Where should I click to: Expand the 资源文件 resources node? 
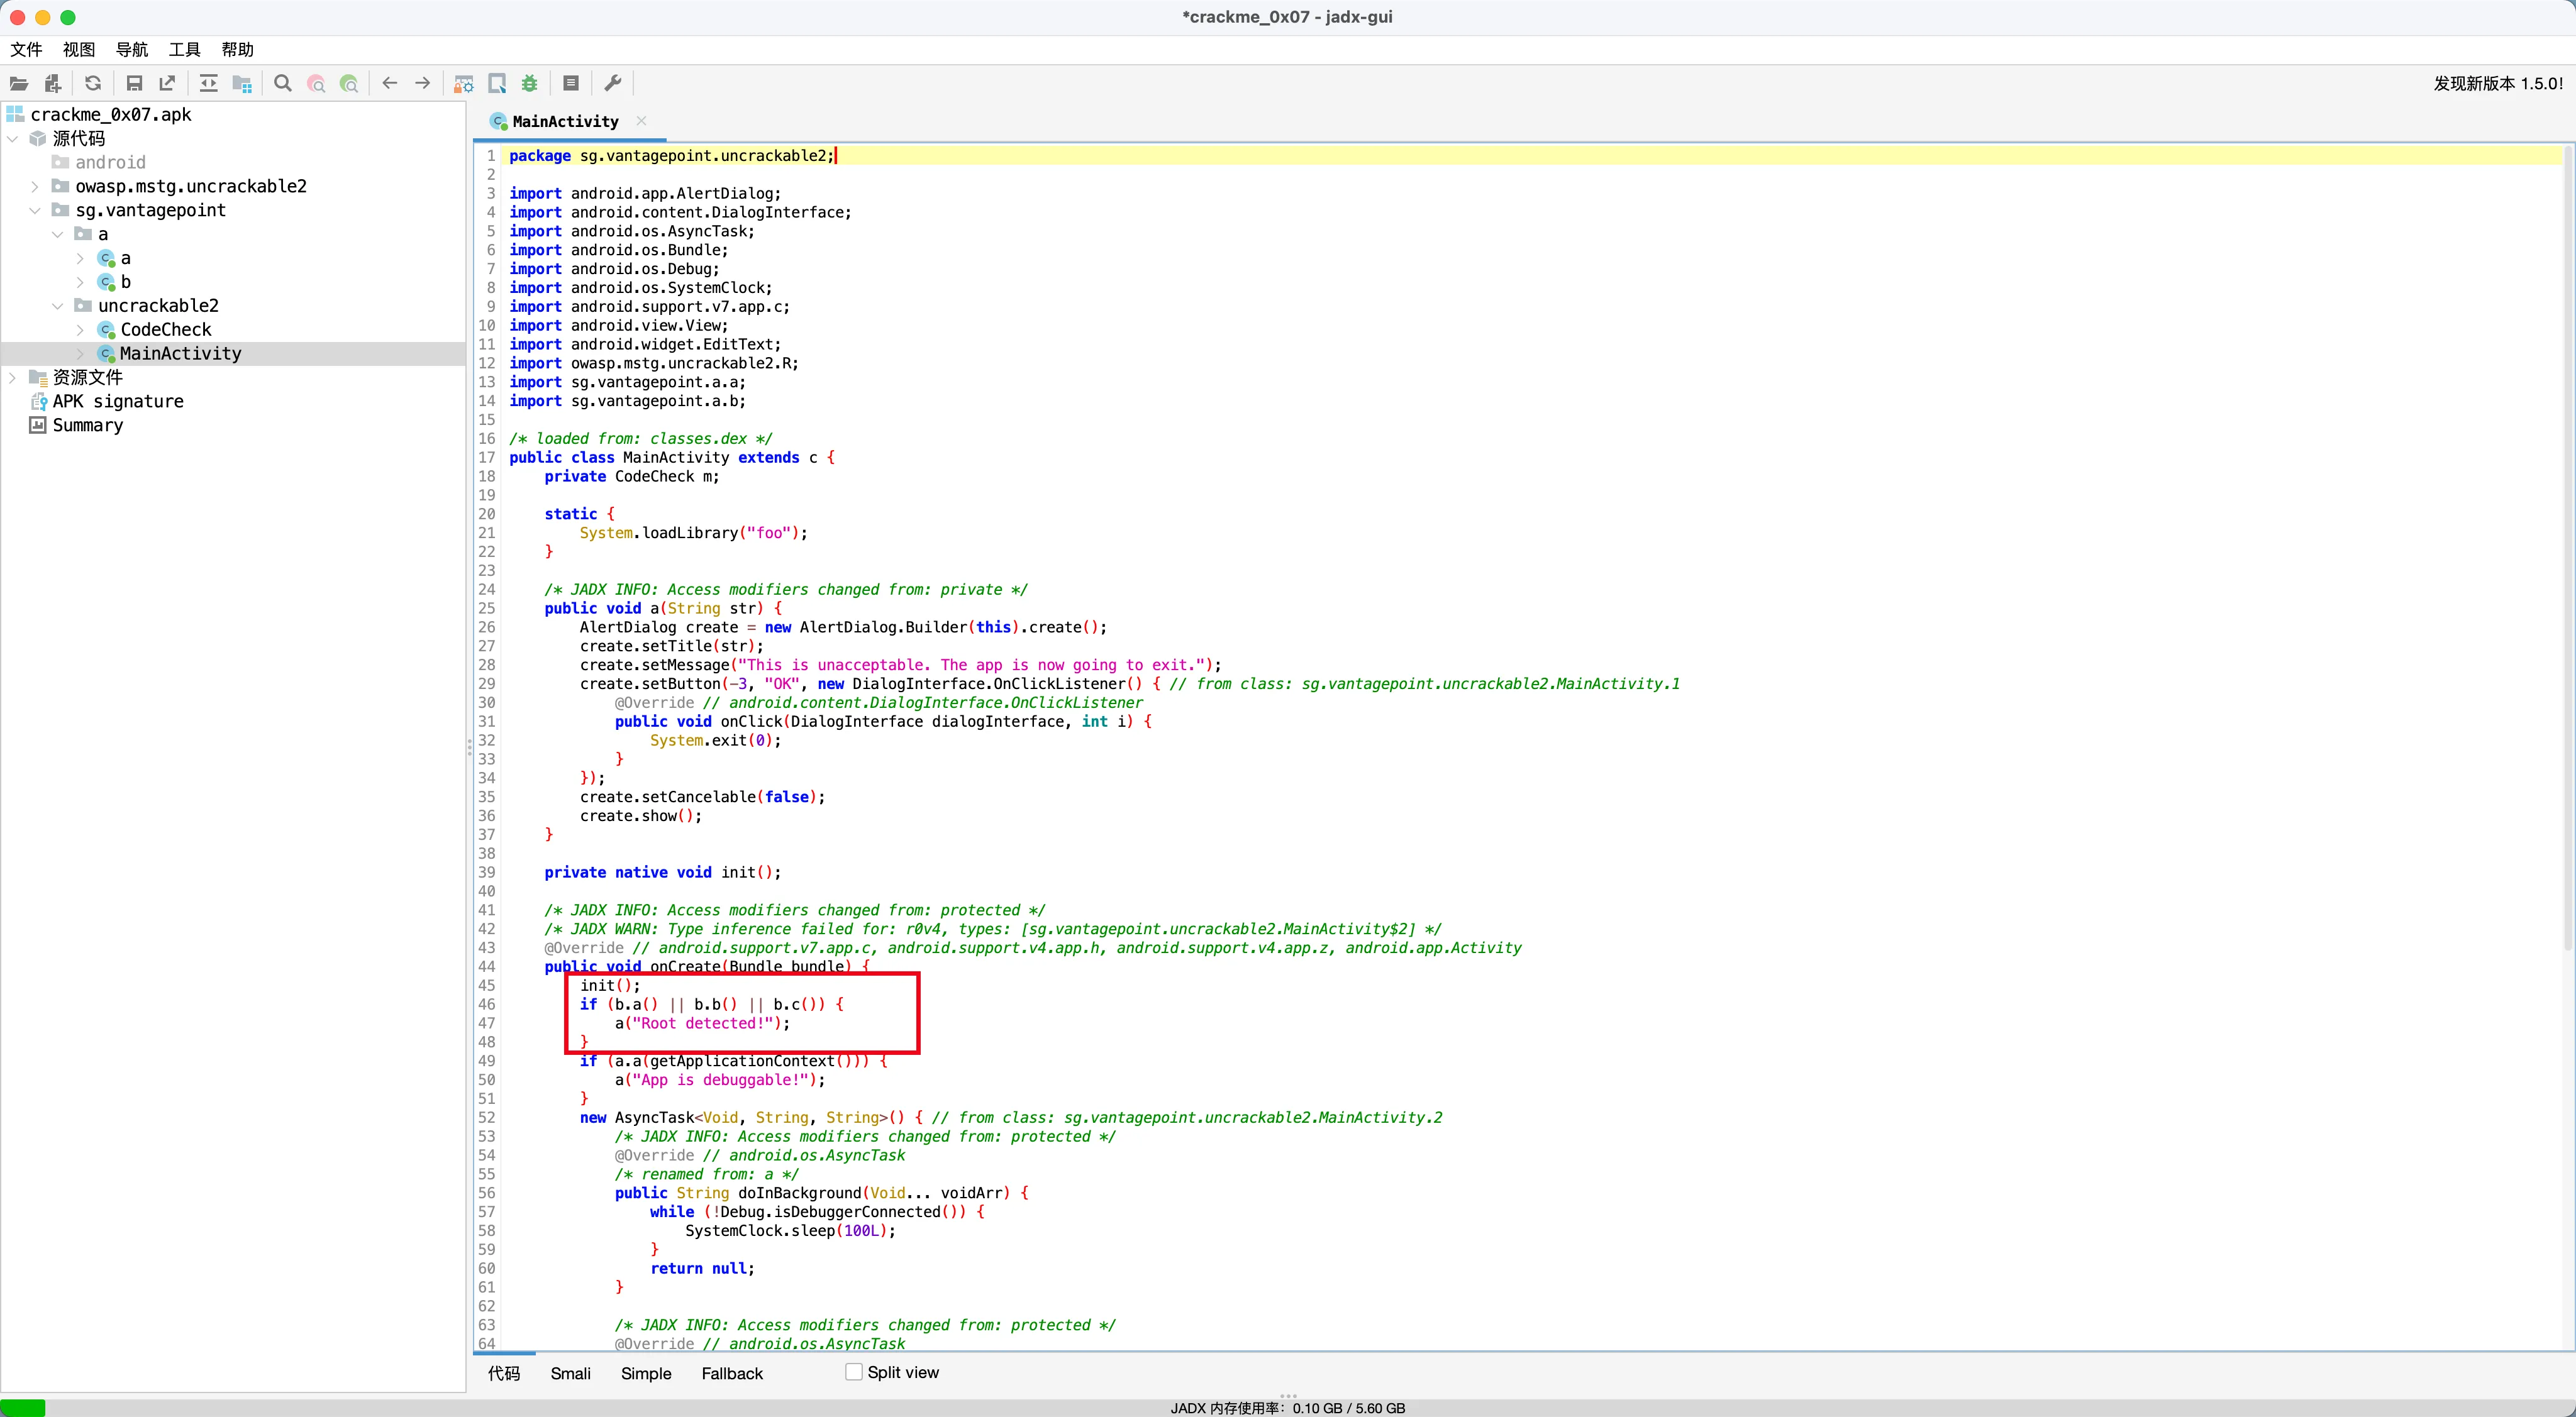coord(13,378)
